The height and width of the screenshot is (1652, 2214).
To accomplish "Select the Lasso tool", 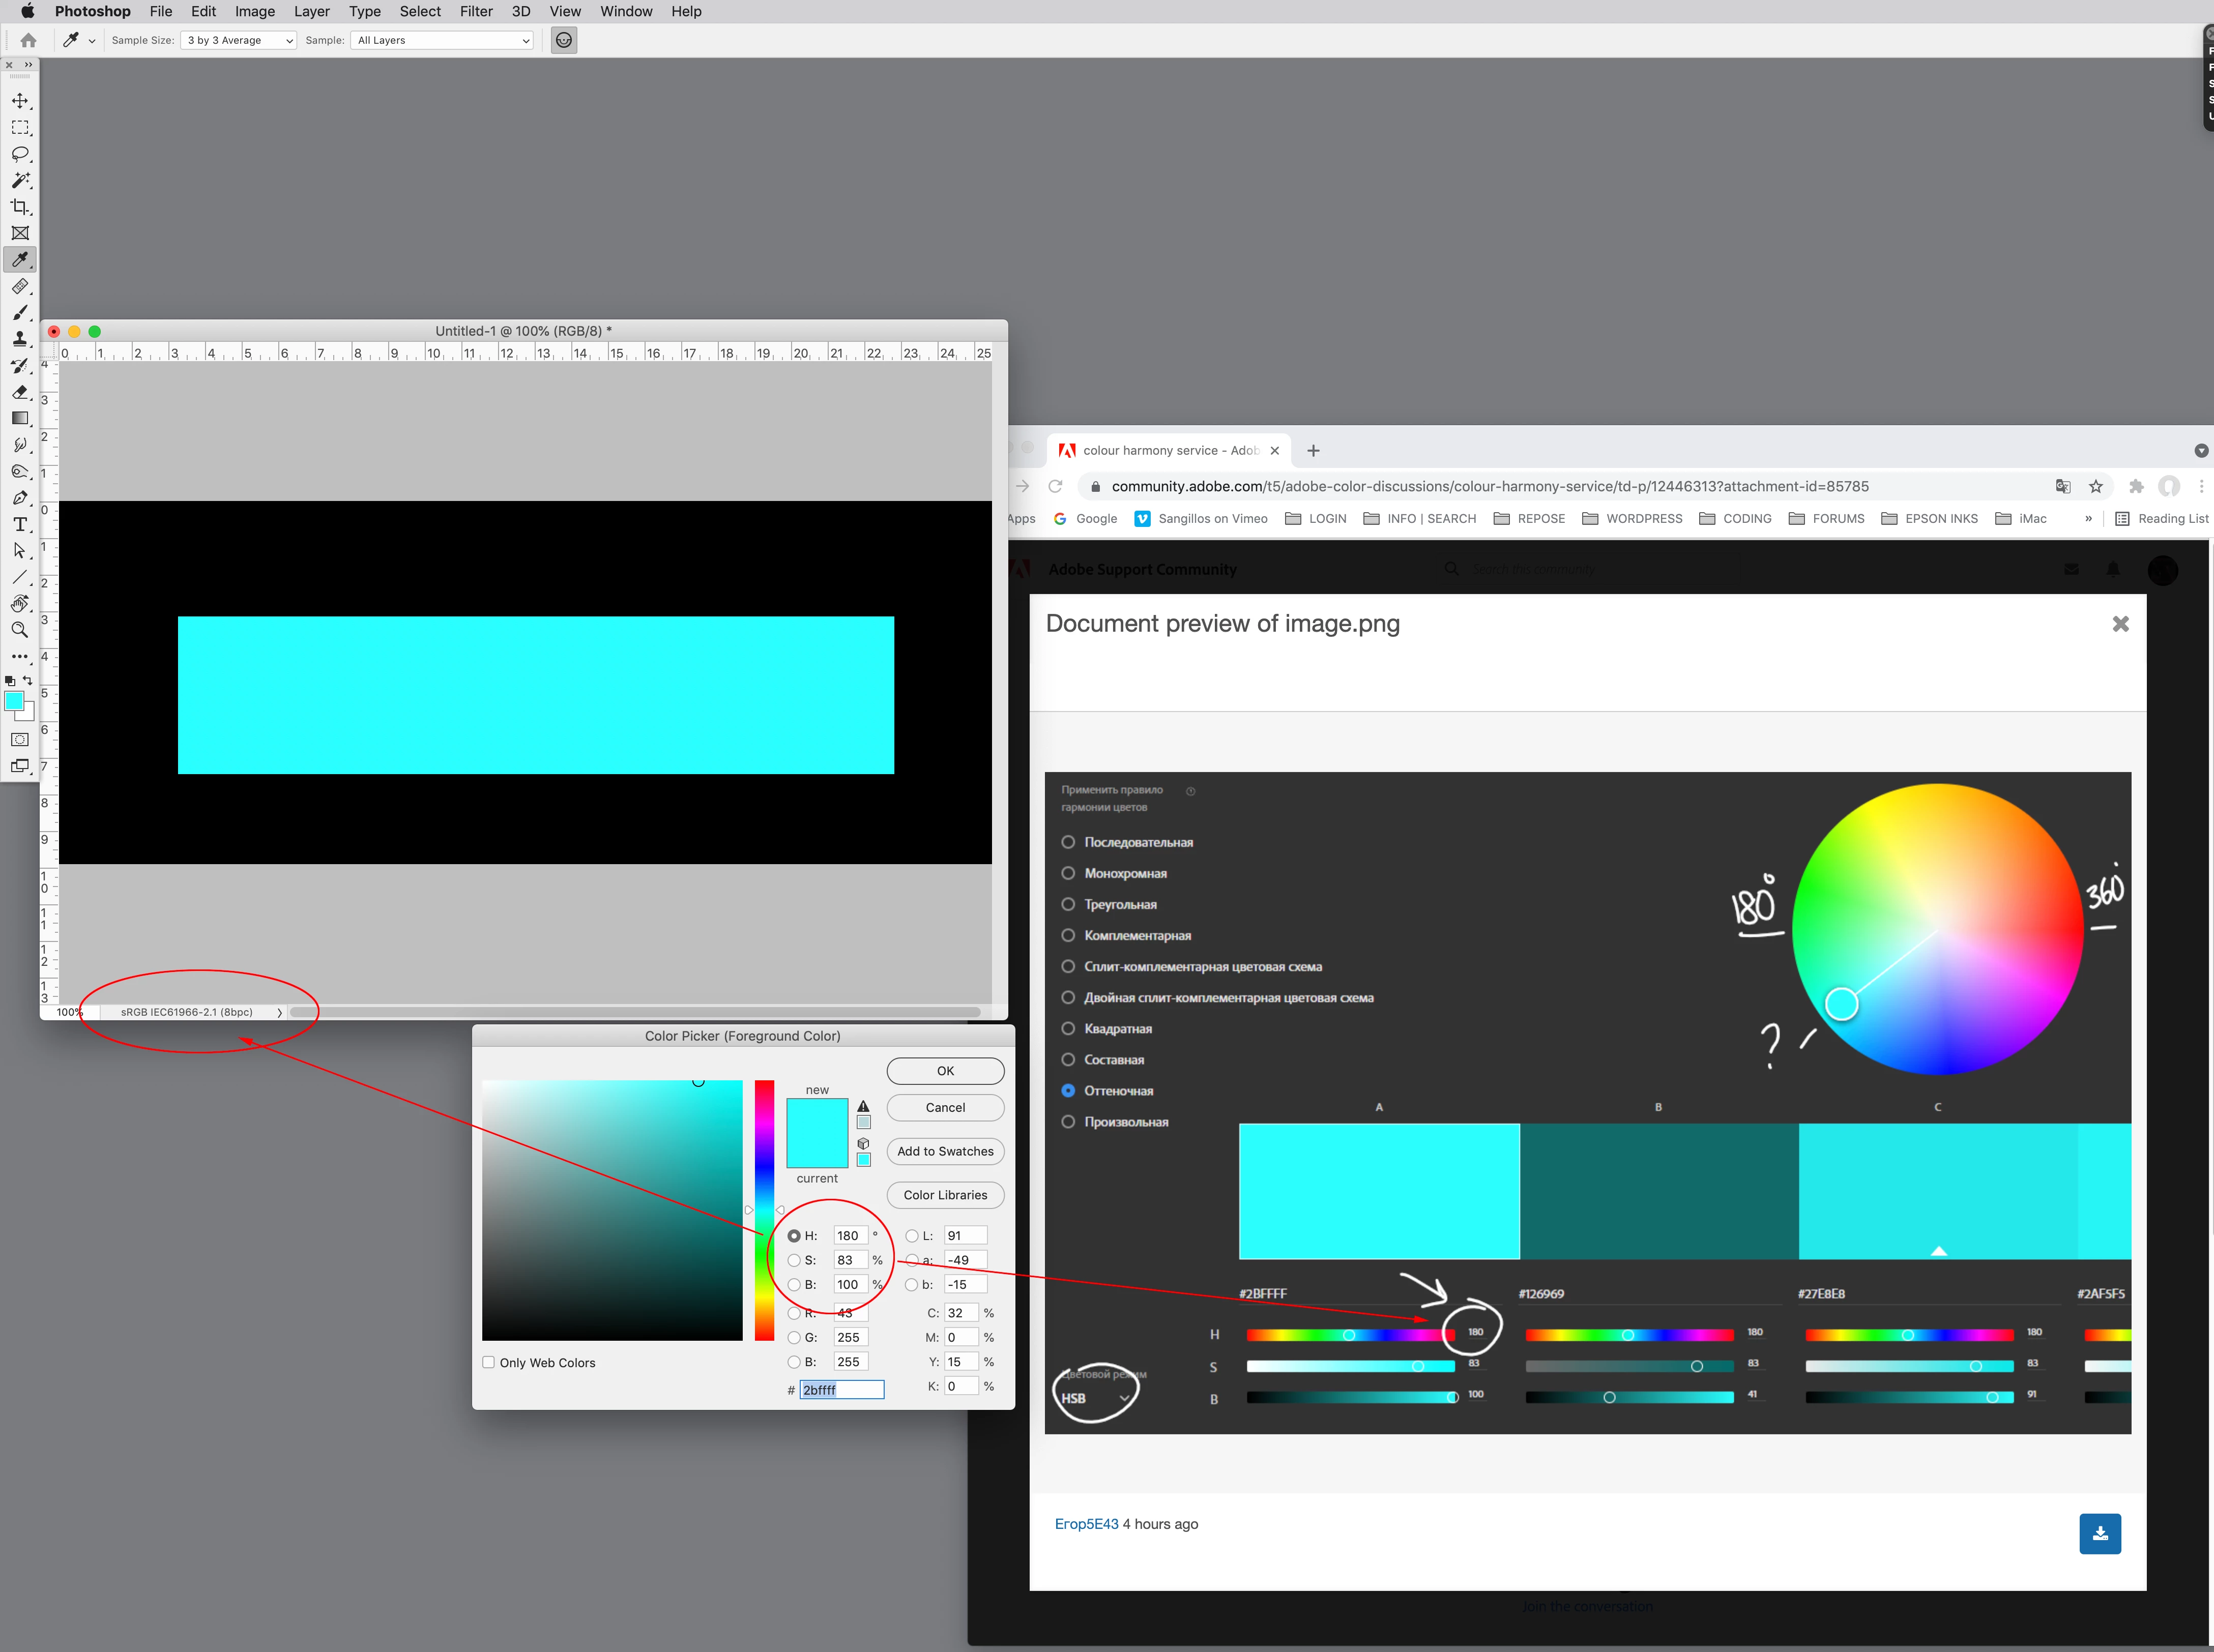I will (x=20, y=154).
